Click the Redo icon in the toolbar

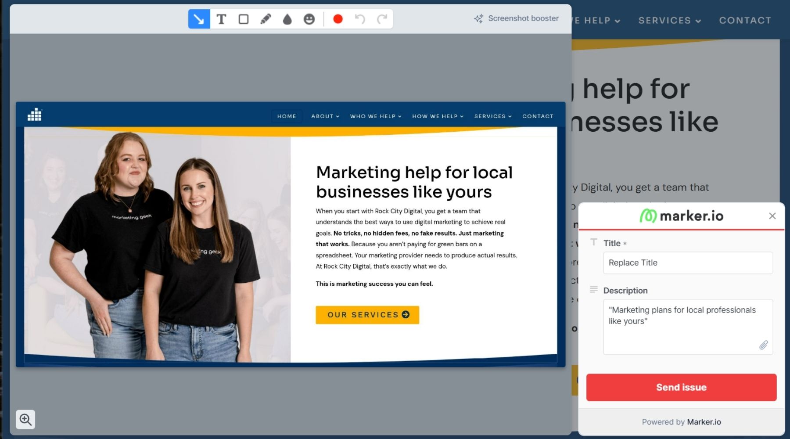(x=381, y=19)
